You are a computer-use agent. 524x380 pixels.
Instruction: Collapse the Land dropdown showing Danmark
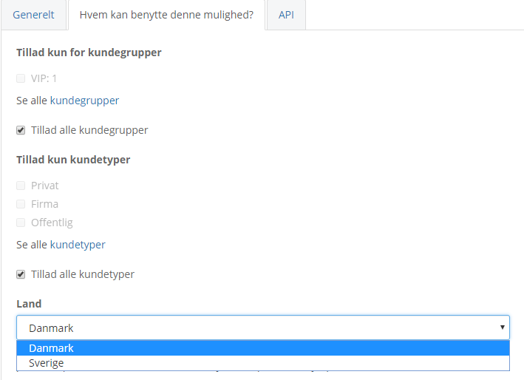point(263,328)
